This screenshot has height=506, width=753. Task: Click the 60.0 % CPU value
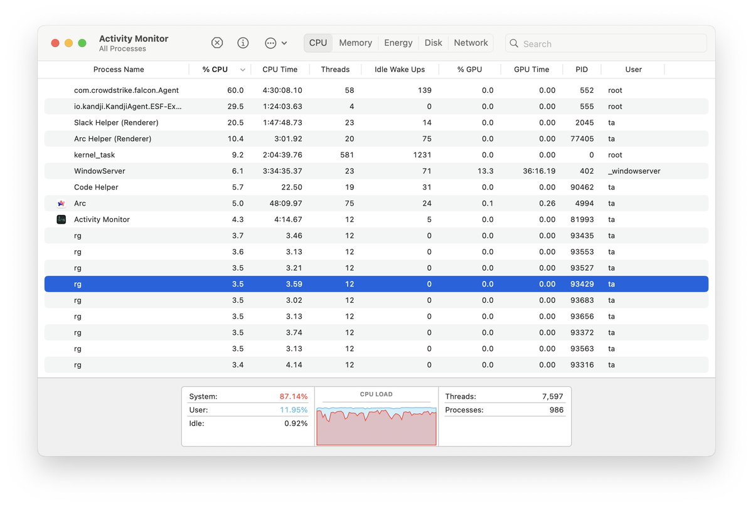[235, 90]
